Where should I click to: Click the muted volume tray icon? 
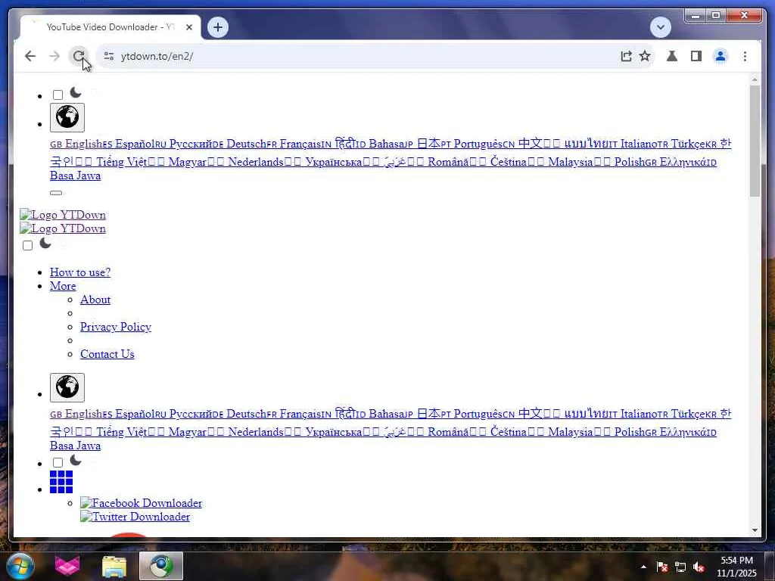click(699, 567)
